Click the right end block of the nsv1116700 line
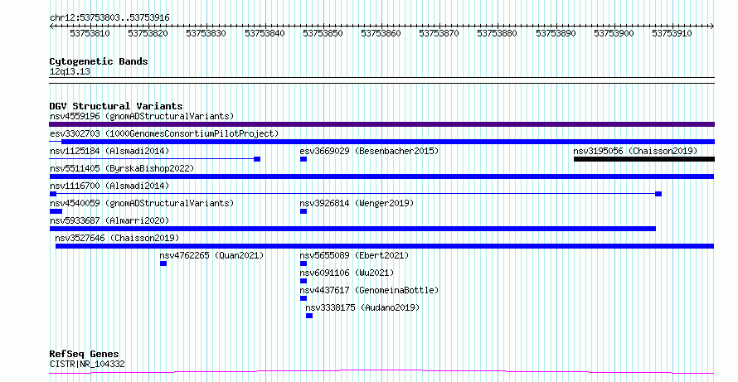 (x=658, y=194)
